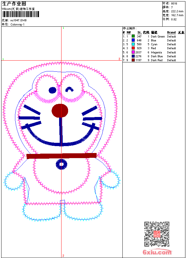
Task: Click the stitch count 648
Action: [139, 40]
